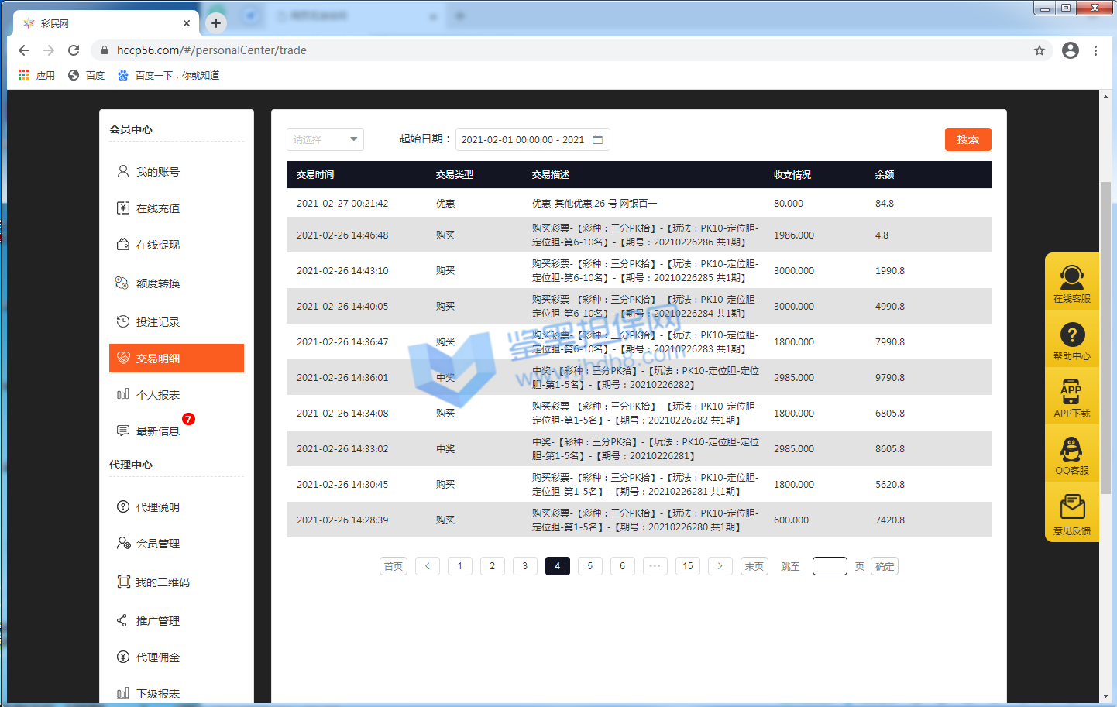Screen dimensions: 1117x707
Task: Select 投注记录 in the sidebar menu
Action: coord(158,322)
